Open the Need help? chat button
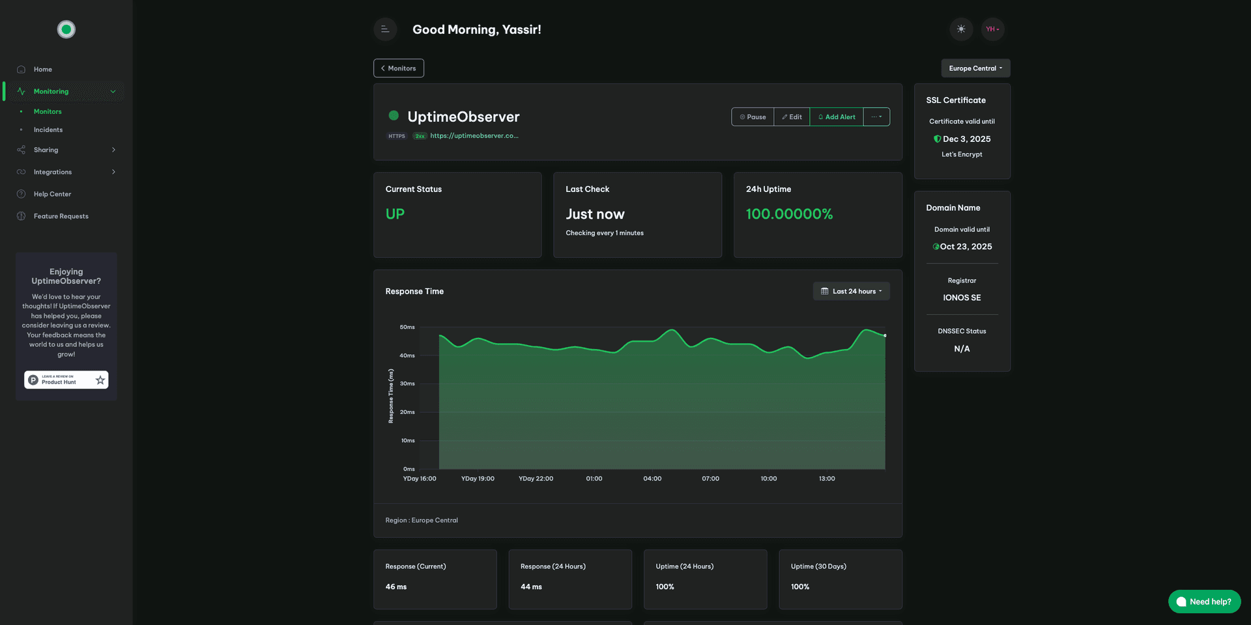Viewport: 1251px width, 625px height. tap(1204, 602)
